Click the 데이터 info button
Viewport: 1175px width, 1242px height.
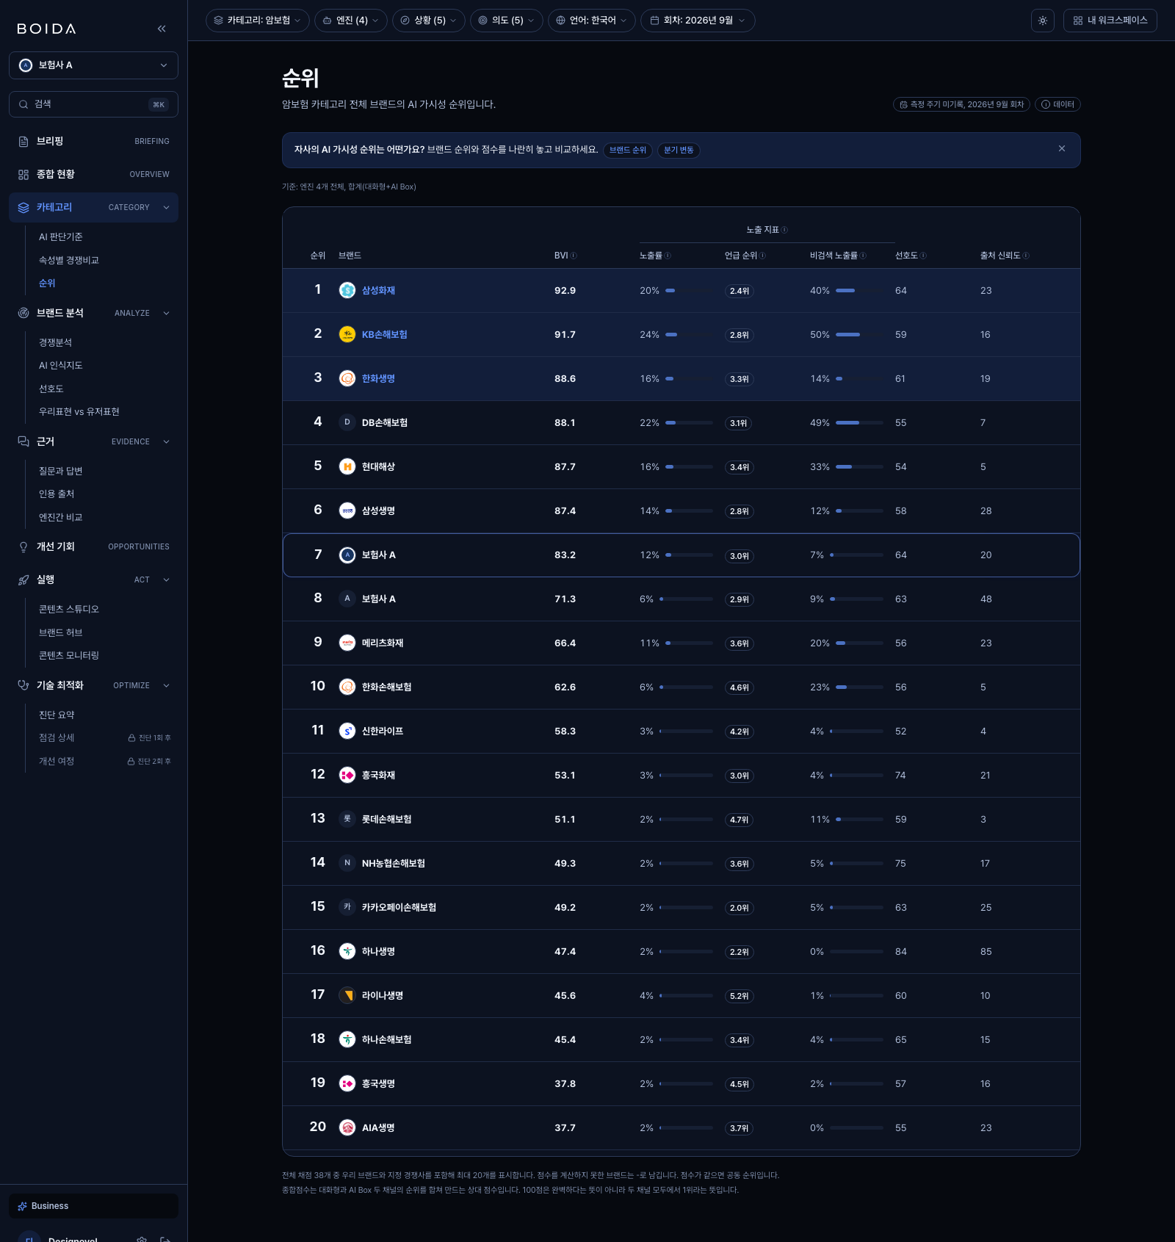[x=1057, y=104]
